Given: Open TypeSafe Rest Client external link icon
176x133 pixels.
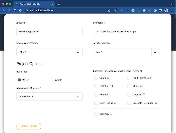Looking at the screenshot, I should click(156, 103).
